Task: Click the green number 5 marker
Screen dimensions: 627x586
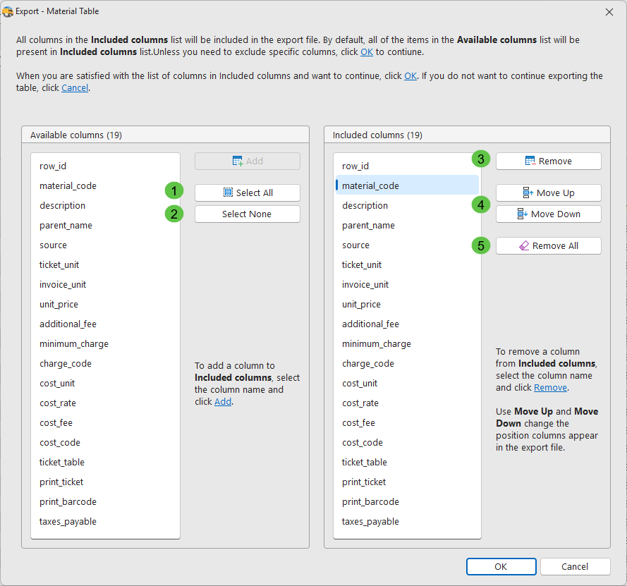Action: pyautogui.click(x=481, y=245)
